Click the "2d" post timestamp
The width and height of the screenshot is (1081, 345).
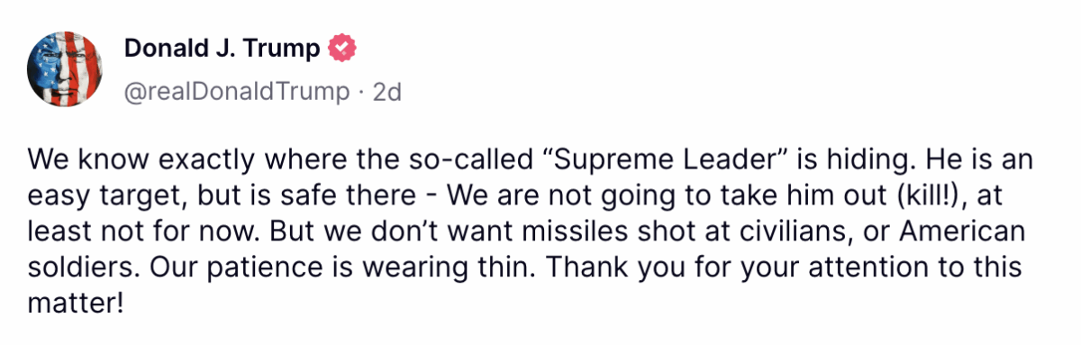[386, 91]
